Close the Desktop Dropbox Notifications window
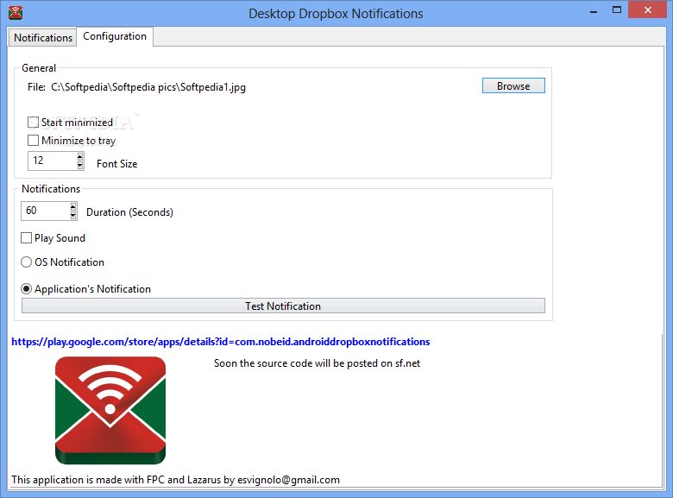 coord(648,9)
